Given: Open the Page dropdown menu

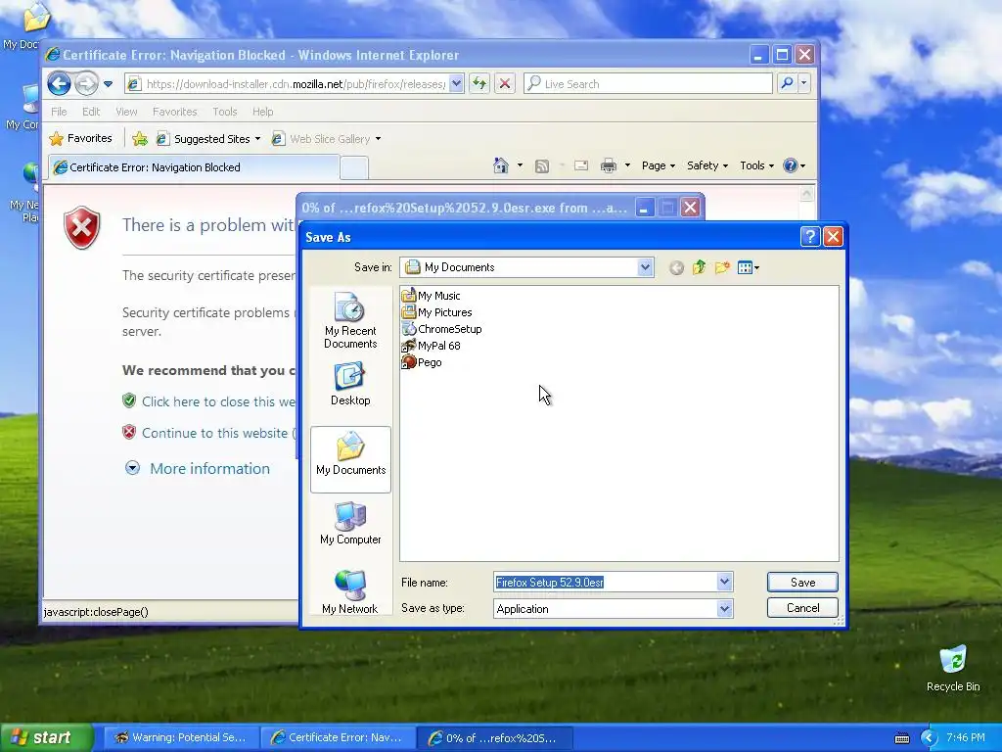Looking at the screenshot, I should (659, 165).
